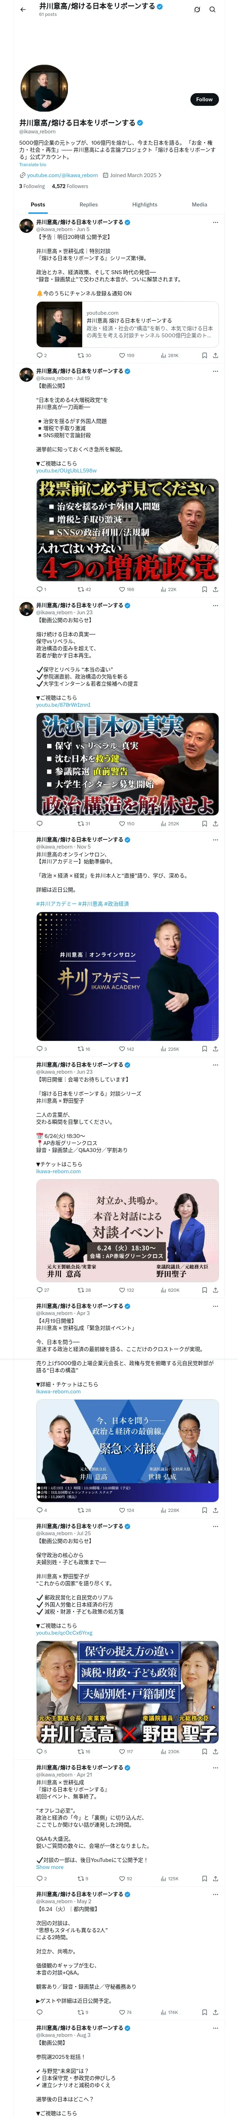Image resolution: width=238 pixels, height=2117 pixels.
Task: Share the Jun 23 video announcement post
Action: coord(215,824)
